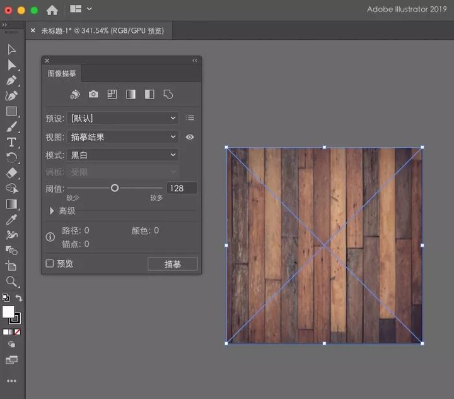Select the Gradient tool
This screenshot has width=454, height=399.
coord(11,204)
